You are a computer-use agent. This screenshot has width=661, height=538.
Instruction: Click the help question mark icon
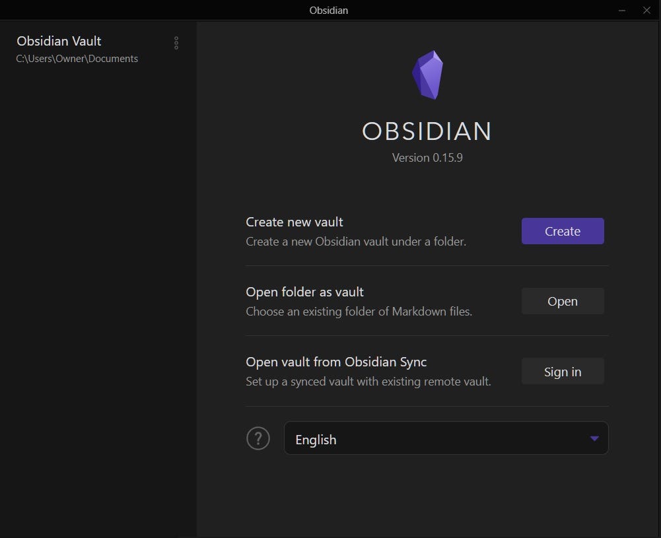click(x=258, y=438)
